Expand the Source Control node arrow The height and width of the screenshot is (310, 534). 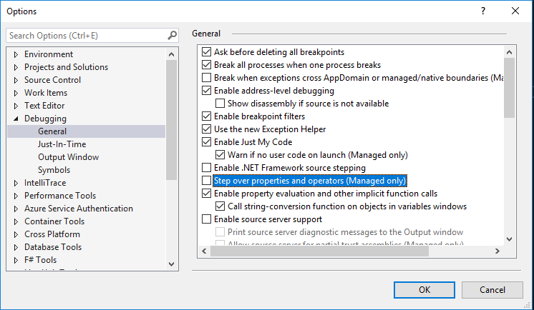tap(16, 80)
